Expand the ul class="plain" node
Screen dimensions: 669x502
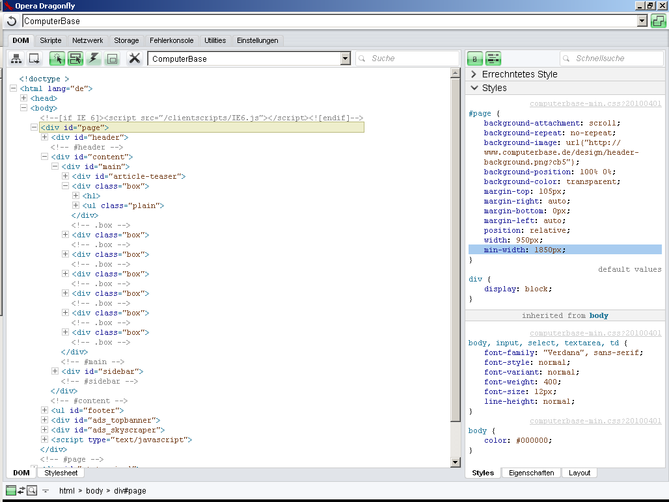pyautogui.click(x=76, y=205)
